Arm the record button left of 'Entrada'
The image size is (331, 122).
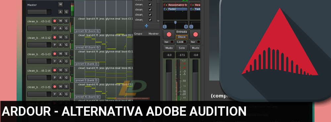(x=169, y=34)
